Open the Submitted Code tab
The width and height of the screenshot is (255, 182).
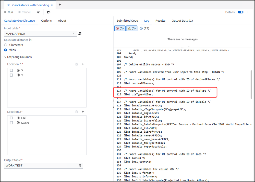coord(127,21)
